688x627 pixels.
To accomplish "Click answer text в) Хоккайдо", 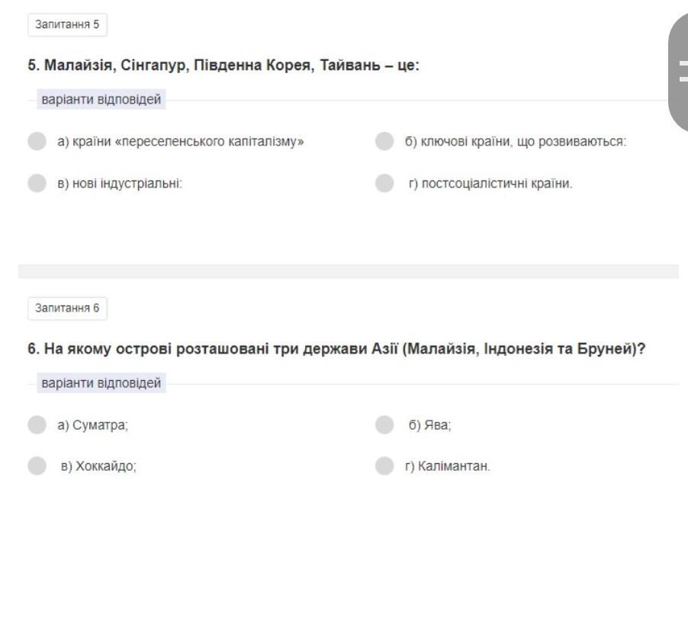I will (x=98, y=466).
